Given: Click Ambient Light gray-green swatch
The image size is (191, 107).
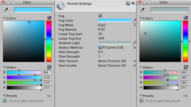Looking at the screenshot, I should 115,43.
